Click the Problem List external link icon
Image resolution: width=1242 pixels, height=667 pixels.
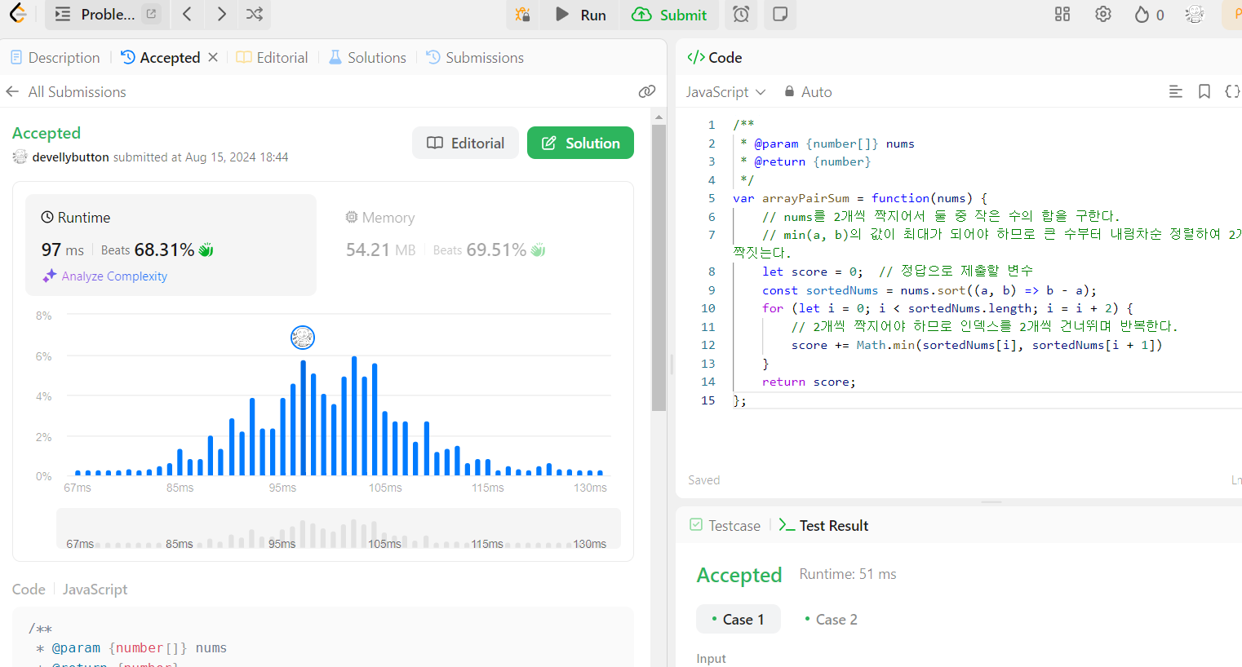click(151, 14)
